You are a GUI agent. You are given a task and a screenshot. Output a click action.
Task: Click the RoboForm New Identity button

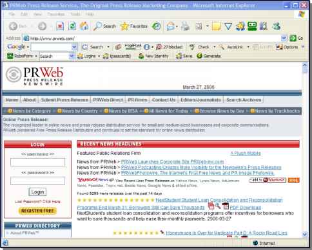click(x=153, y=56)
